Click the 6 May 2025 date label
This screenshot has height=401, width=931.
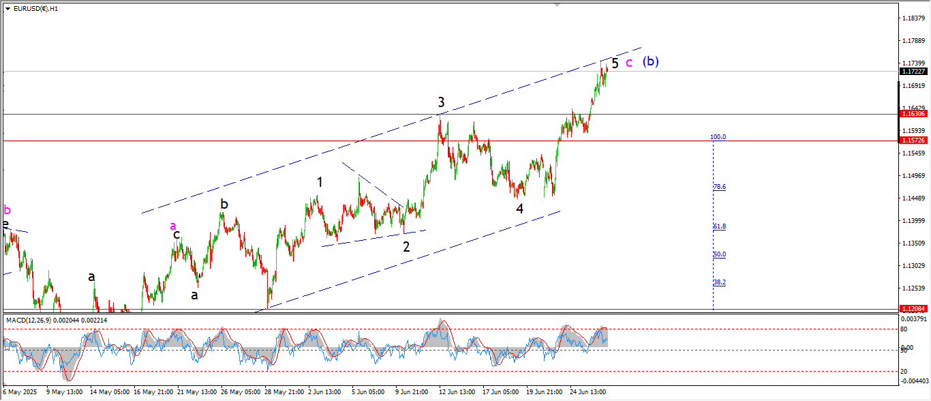22,392
